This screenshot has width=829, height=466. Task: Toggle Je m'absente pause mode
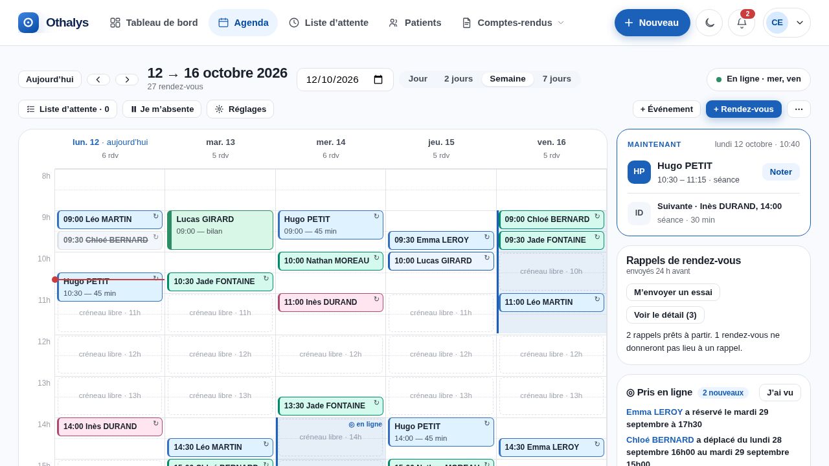(x=162, y=109)
